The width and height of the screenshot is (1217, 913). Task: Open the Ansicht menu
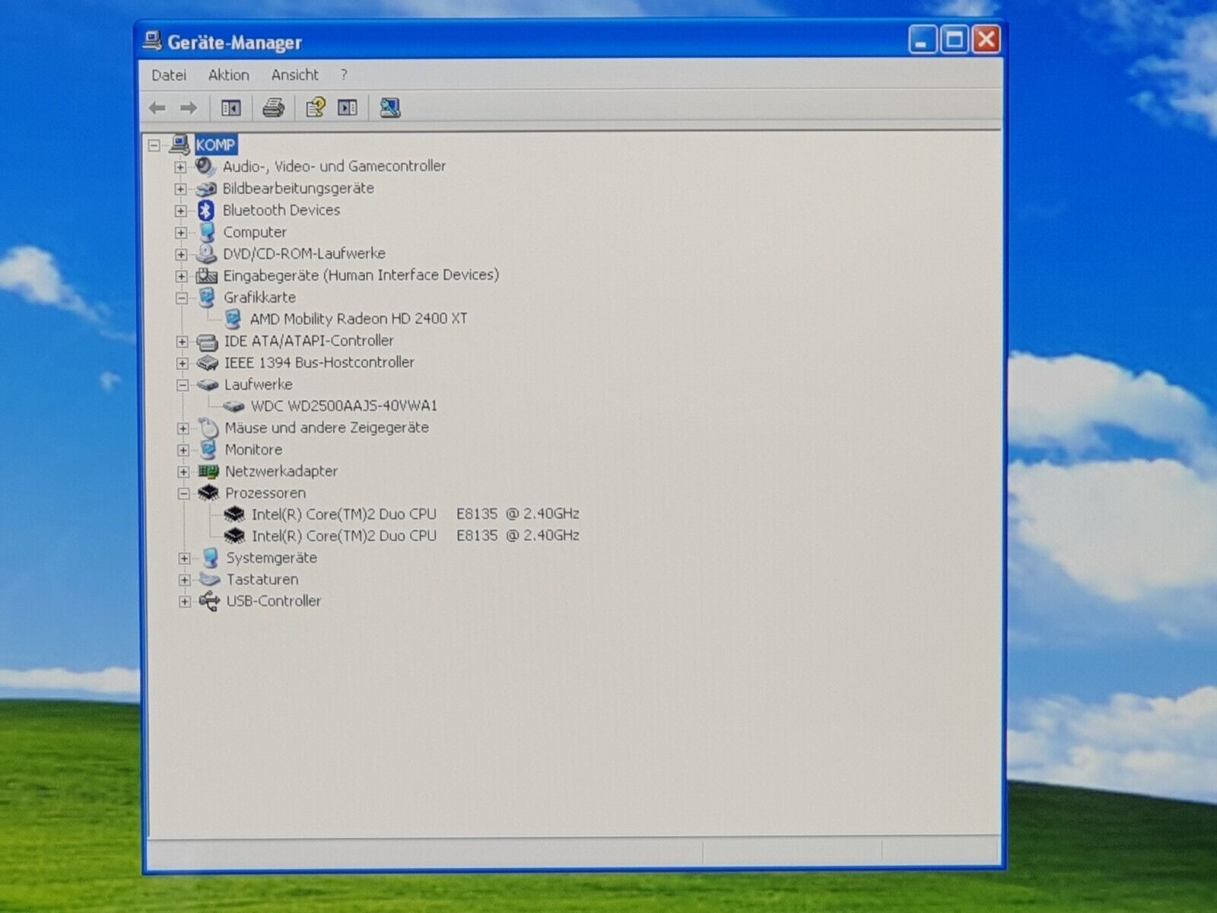tap(295, 75)
